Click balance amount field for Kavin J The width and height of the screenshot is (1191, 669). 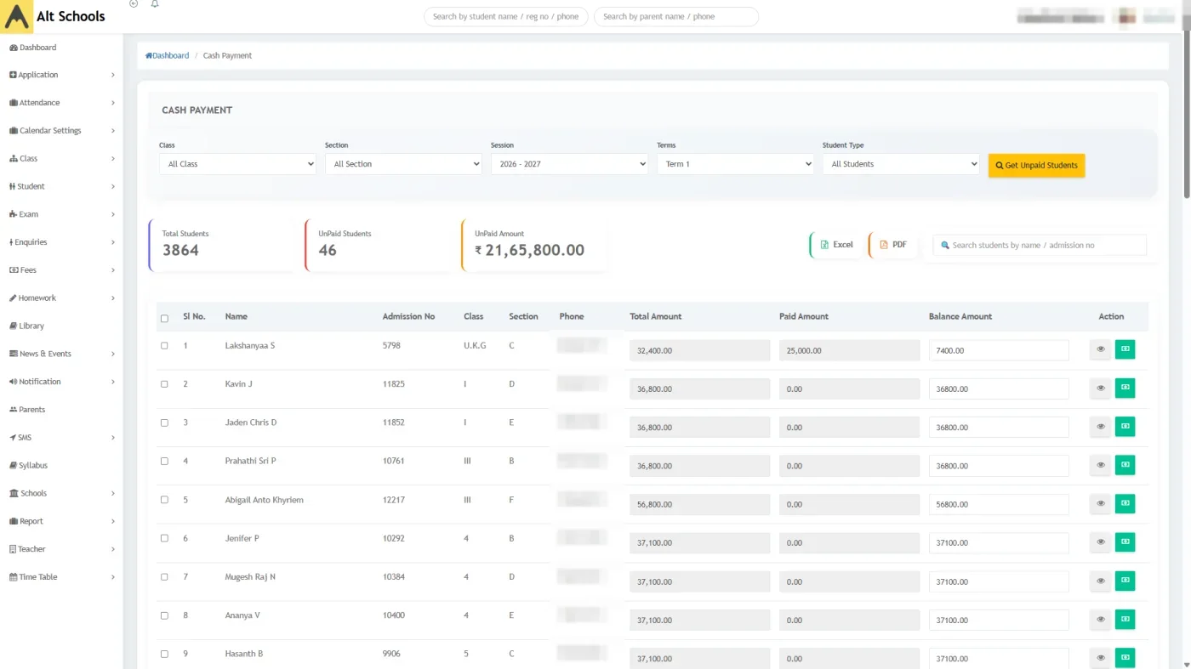[999, 388]
